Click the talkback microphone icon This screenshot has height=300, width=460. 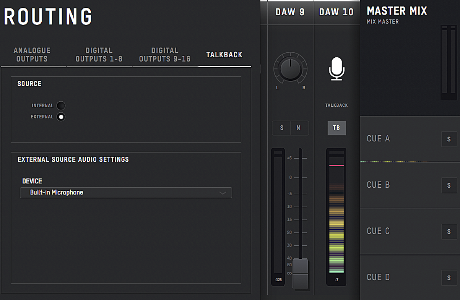[337, 69]
